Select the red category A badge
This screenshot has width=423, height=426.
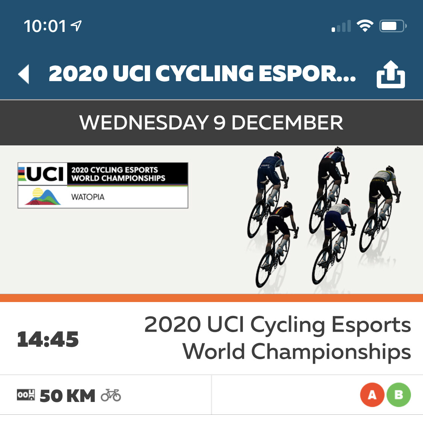372,395
